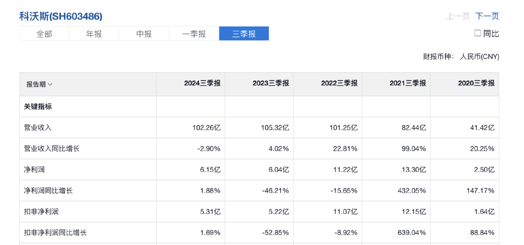Click the 科沃斯(SH603486) stock title
This screenshot has height=245, width=524.
(x=61, y=16)
